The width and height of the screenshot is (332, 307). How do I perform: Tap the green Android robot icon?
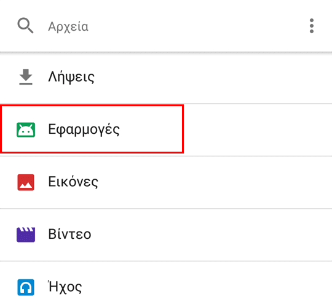coord(26,130)
